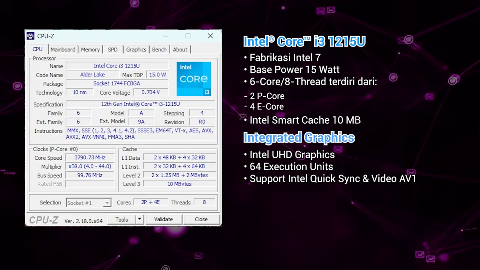This screenshot has height=270, width=480.
Task: Select the CPU tab
Action: [x=37, y=49]
